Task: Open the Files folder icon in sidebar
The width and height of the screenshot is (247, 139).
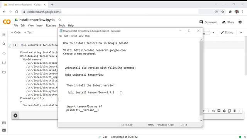Action: (4, 72)
